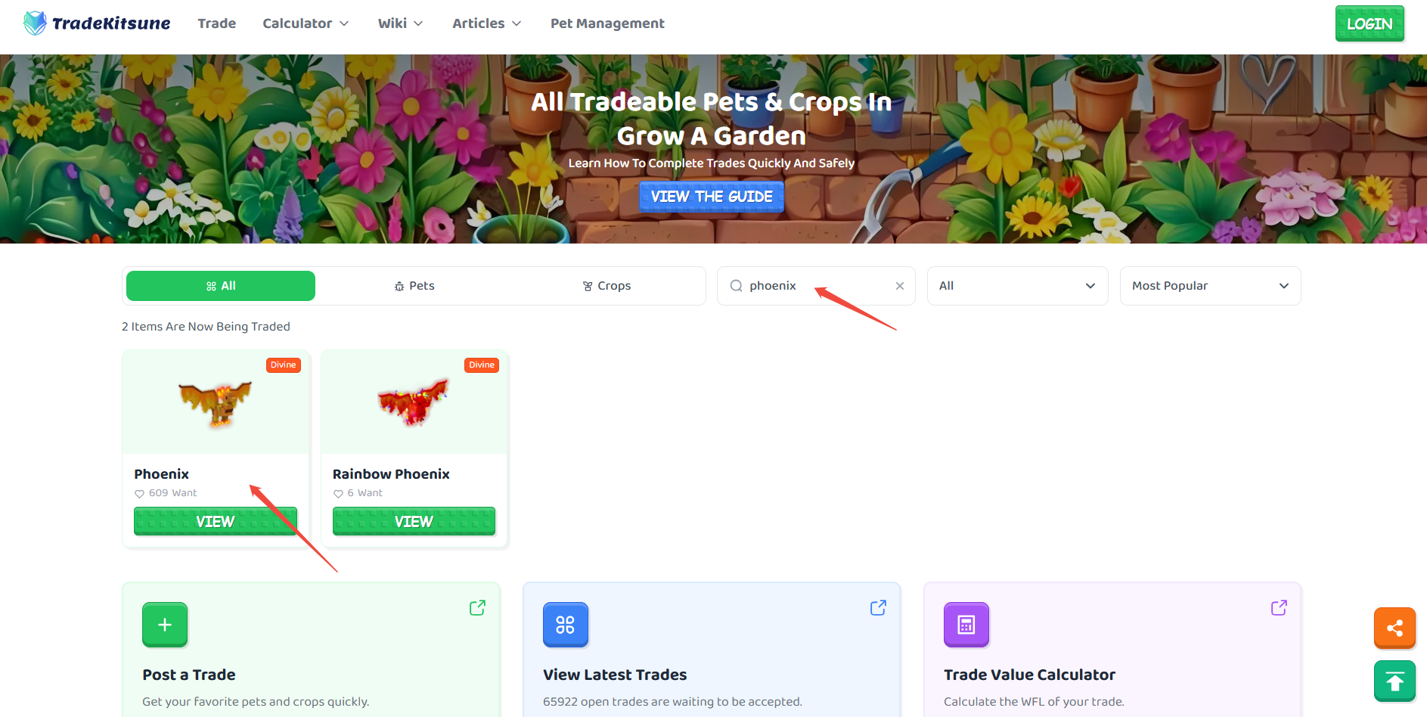Image resolution: width=1427 pixels, height=717 pixels.
Task: Open external link icon on Post a Trade
Action: [477, 608]
